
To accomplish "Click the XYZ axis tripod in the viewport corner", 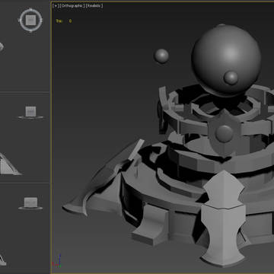I will (x=57, y=261).
